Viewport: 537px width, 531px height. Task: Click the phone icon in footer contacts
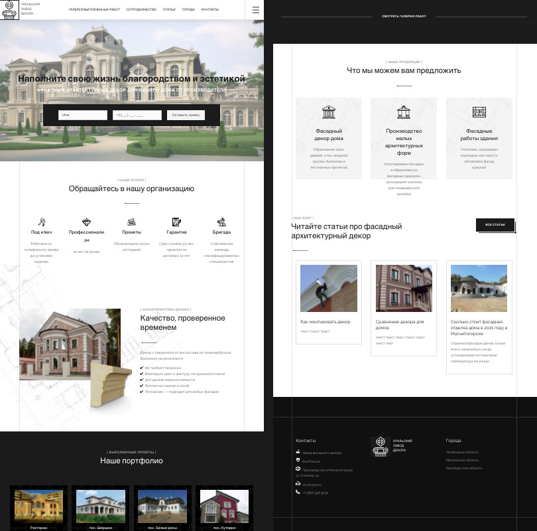click(298, 492)
